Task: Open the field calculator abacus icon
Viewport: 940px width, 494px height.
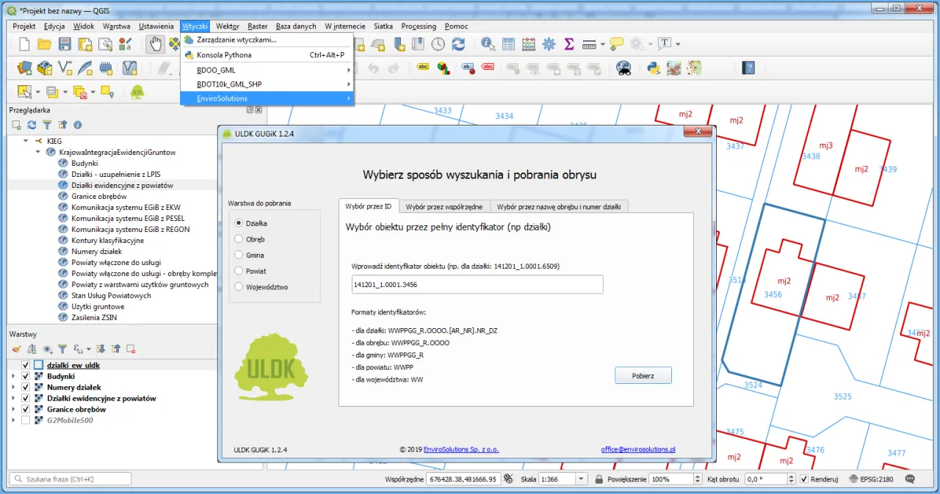Action: pos(529,45)
